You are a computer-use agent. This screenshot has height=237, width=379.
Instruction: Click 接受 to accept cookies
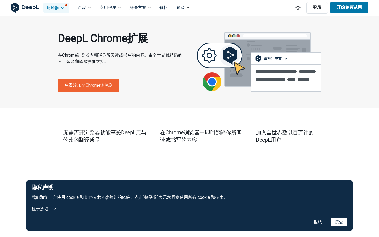pyautogui.click(x=339, y=222)
